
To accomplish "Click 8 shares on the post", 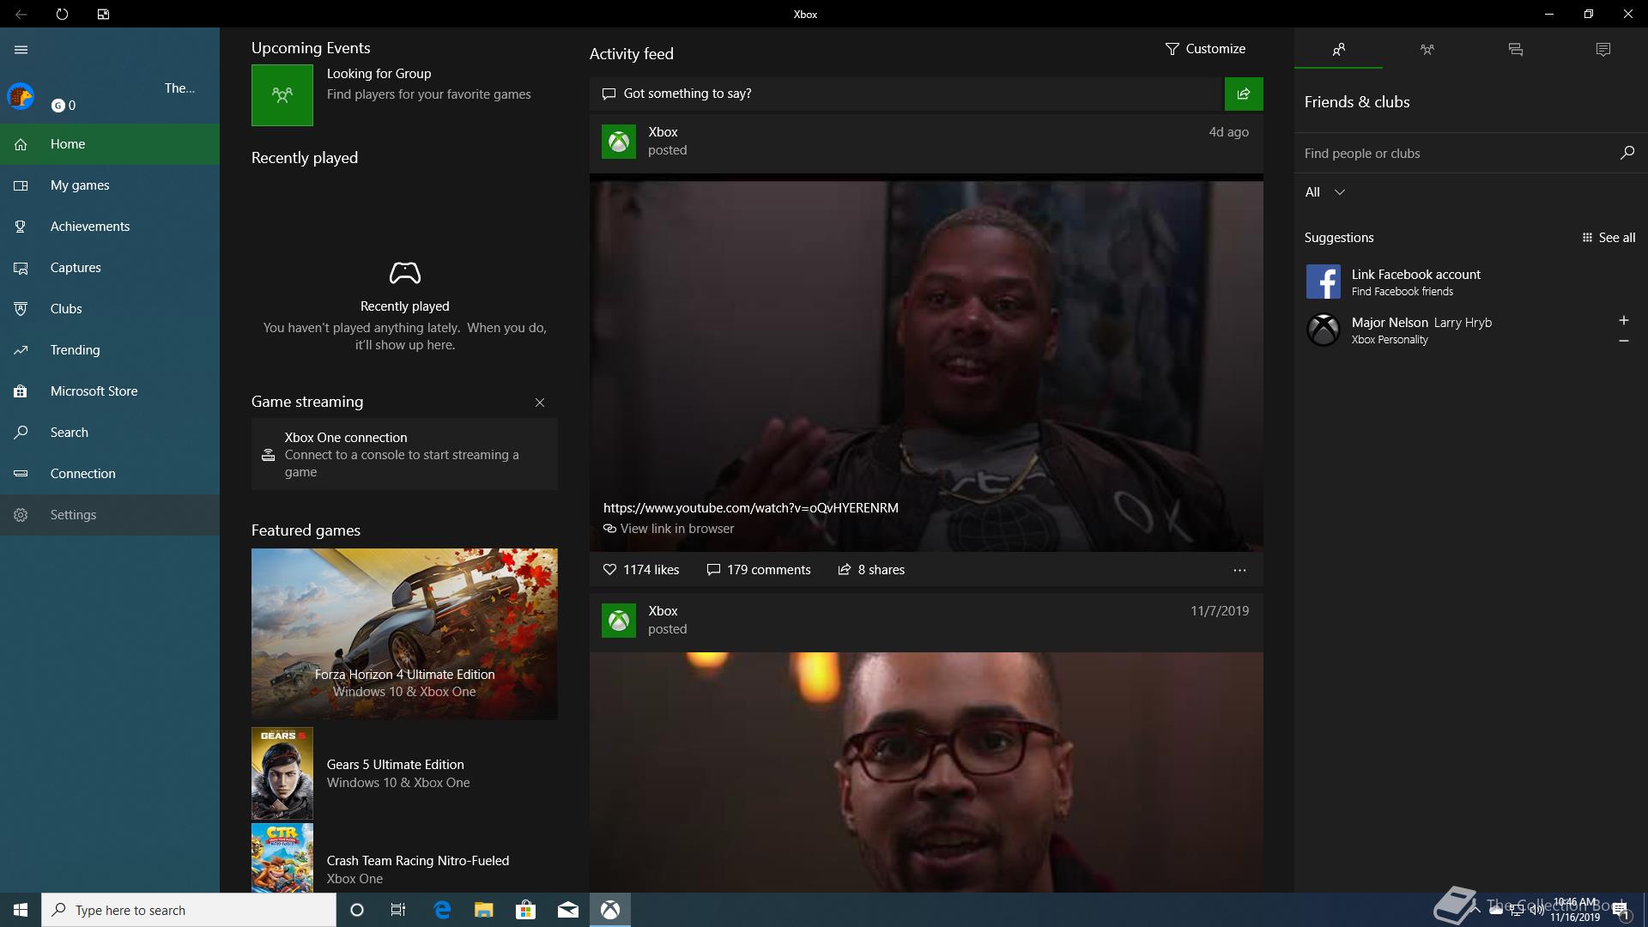I will coord(871,570).
